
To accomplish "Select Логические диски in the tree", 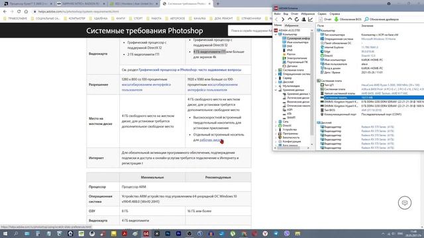I will (x=296, y=98).
